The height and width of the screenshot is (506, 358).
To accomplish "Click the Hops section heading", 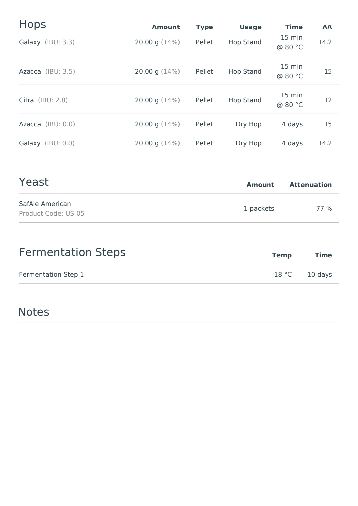I will point(32,25).
